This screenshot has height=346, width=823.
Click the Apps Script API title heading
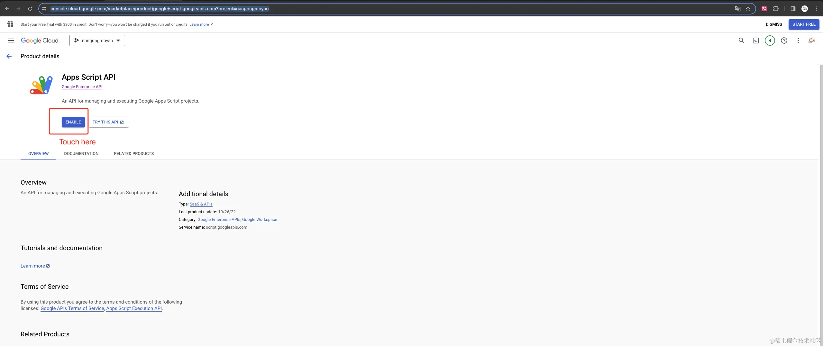point(89,77)
